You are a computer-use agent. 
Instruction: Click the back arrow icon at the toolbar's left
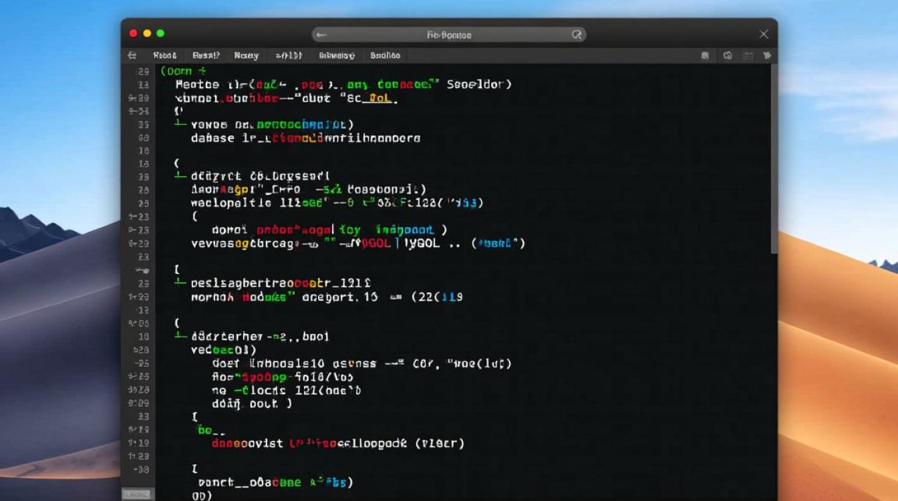click(x=132, y=55)
